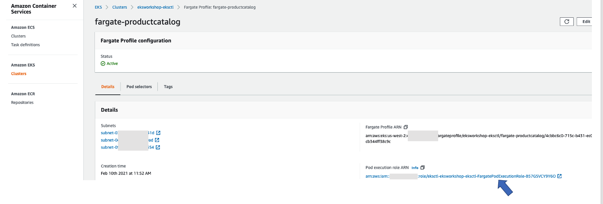Open Clusters under Amazon ECS
The height and width of the screenshot is (204, 603).
[x=18, y=36]
